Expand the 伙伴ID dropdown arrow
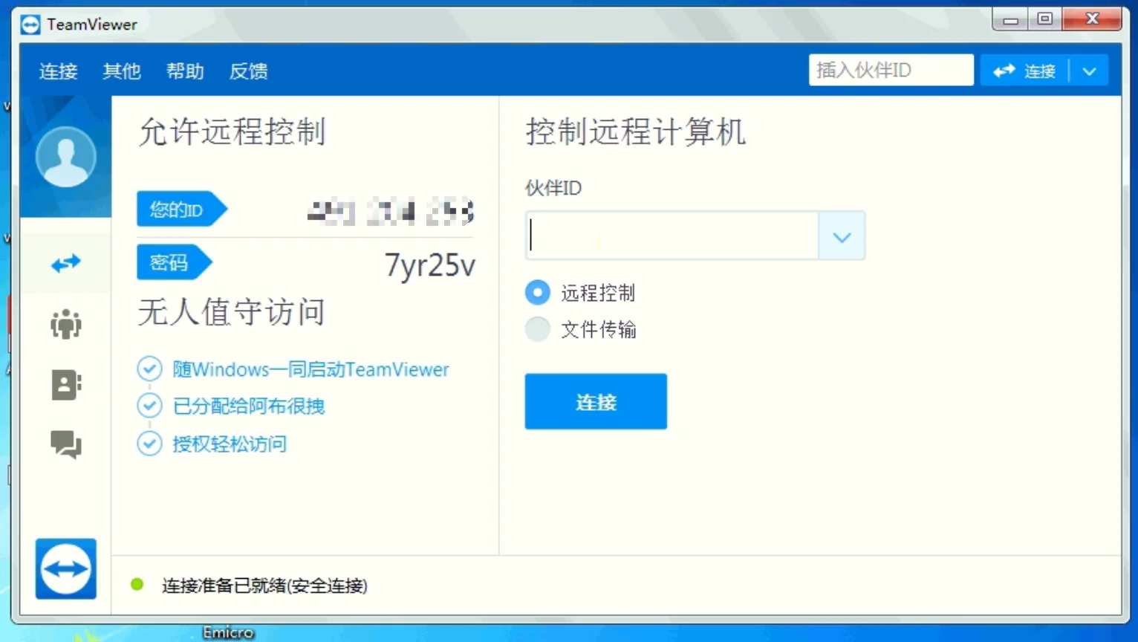This screenshot has height=642, width=1138. tap(842, 236)
